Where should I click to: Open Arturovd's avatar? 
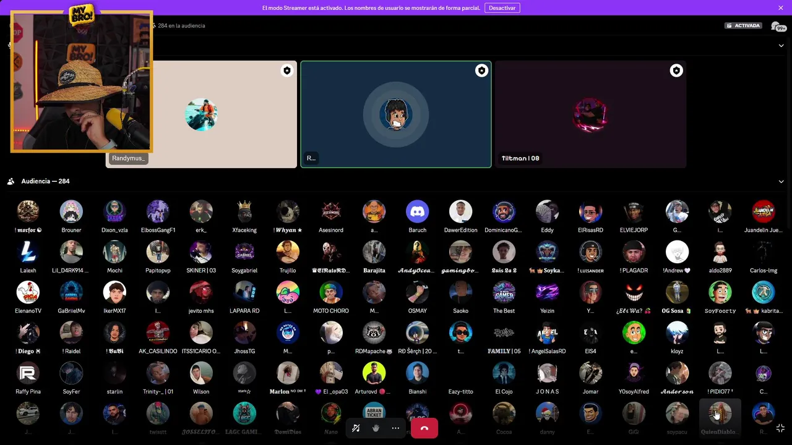tap(374, 373)
